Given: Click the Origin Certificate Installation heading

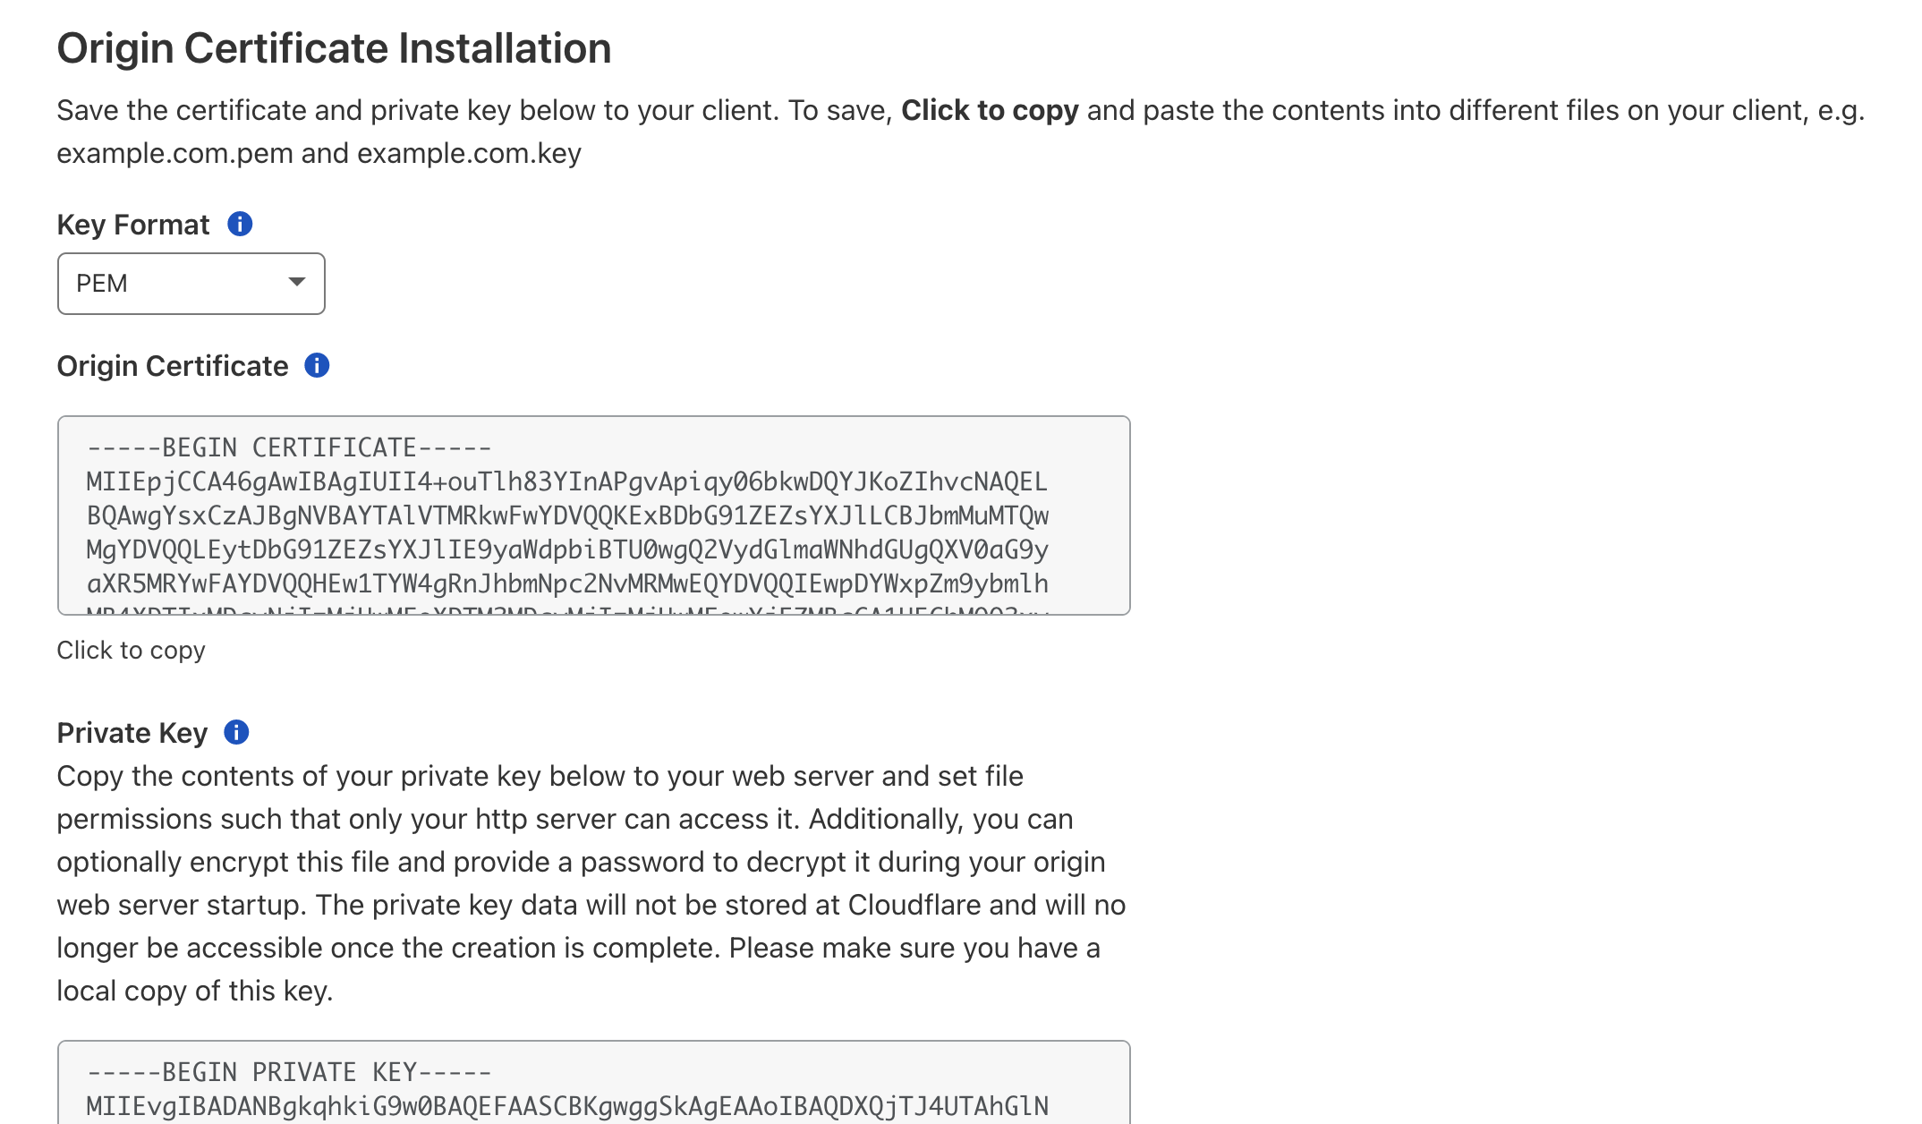Looking at the screenshot, I should [335, 48].
